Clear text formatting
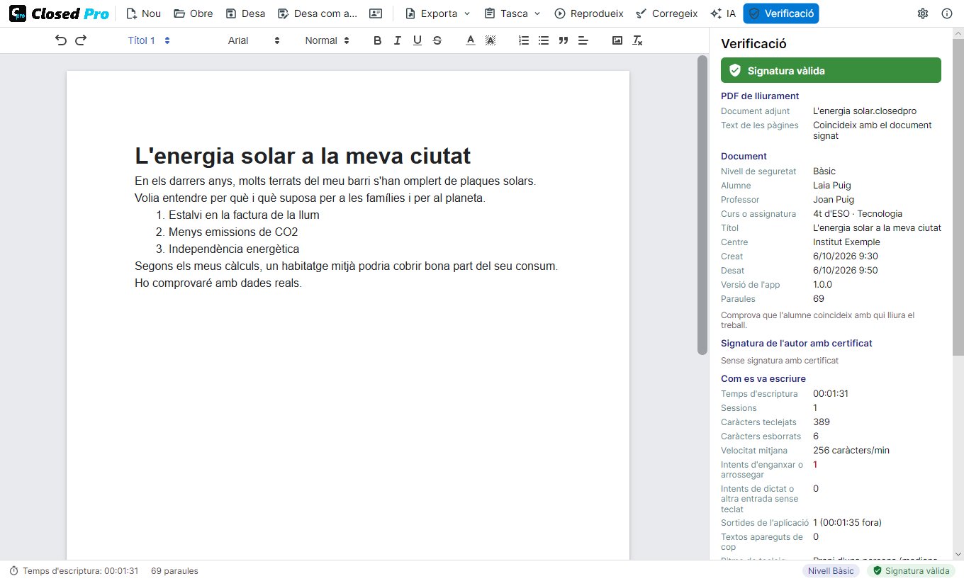The width and height of the screenshot is (964, 581). [x=637, y=40]
